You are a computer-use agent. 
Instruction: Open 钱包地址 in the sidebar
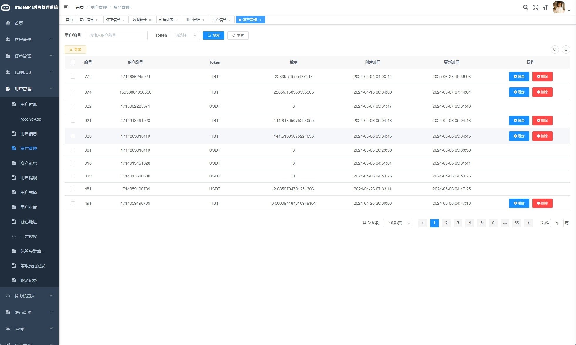28,222
